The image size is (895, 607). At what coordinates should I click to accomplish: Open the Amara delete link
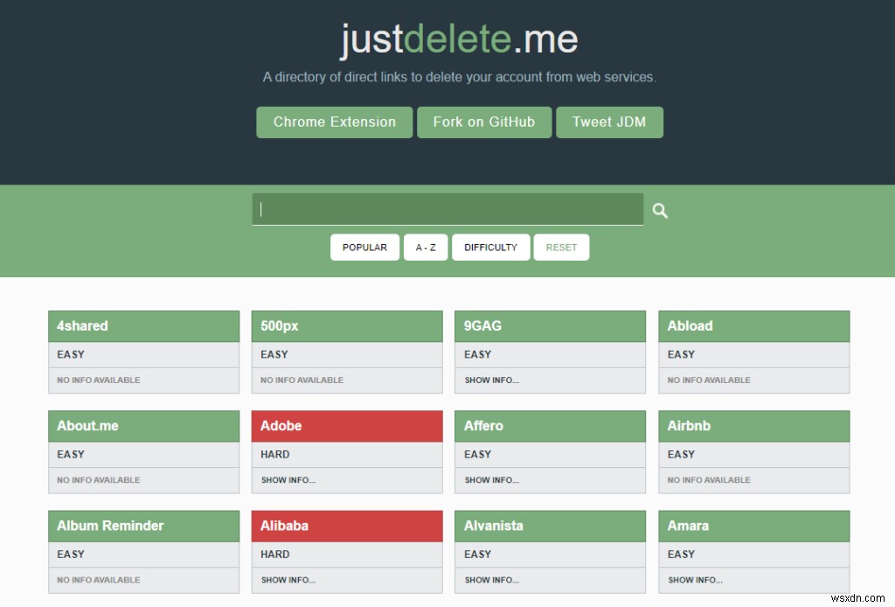(x=754, y=526)
